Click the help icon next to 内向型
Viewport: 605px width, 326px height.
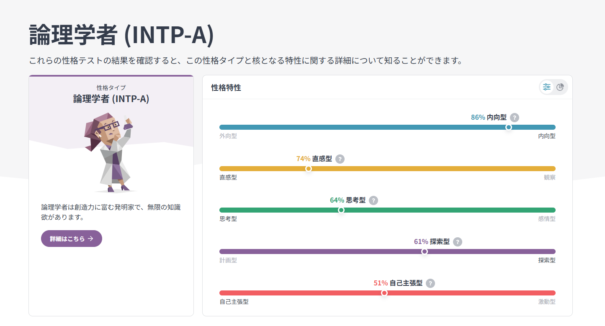point(515,118)
